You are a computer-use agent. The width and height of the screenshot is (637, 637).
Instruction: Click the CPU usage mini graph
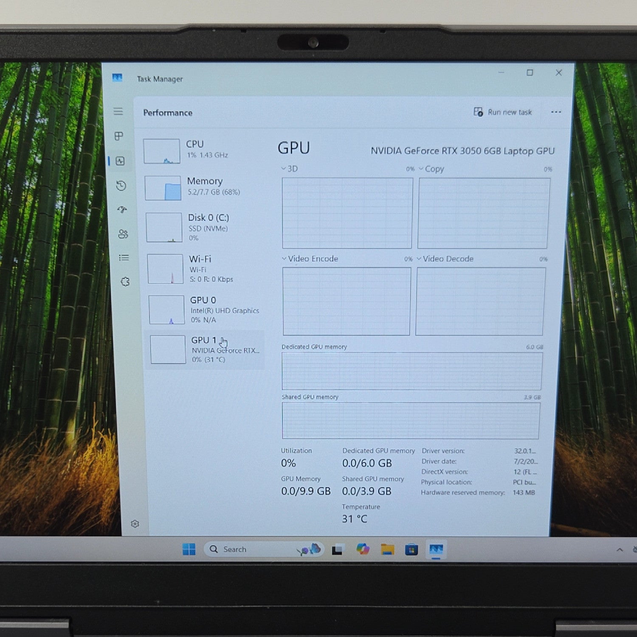(162, 151)
